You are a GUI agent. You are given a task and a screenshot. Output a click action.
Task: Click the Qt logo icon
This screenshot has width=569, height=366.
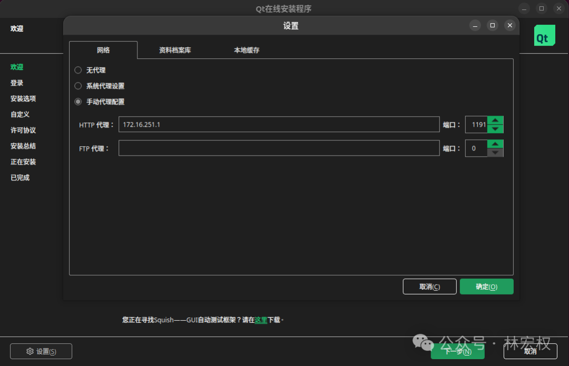544,35
